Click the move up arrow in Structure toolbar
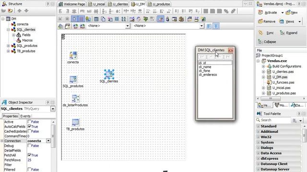The width and height of the screenshot is (307, 172). point(19,11)
